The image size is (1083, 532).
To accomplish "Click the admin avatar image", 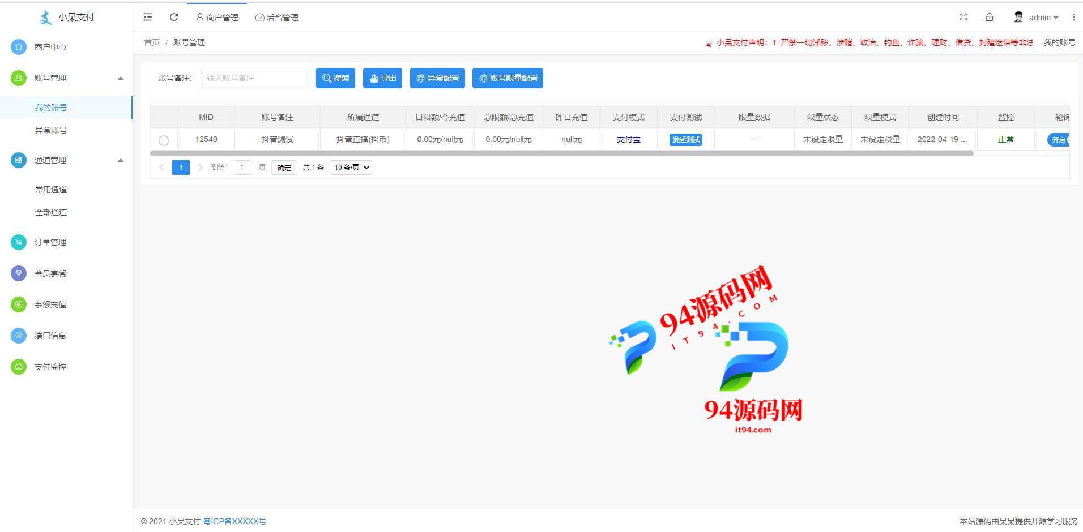I will [1018, 17].
